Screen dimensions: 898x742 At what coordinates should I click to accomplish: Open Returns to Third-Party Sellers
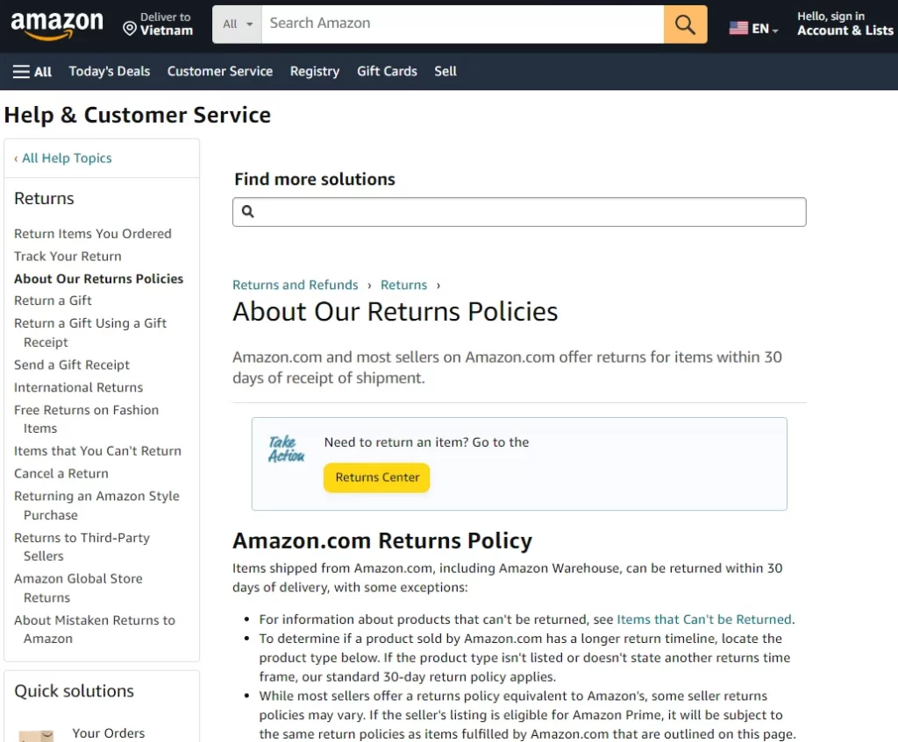(82, 547)
